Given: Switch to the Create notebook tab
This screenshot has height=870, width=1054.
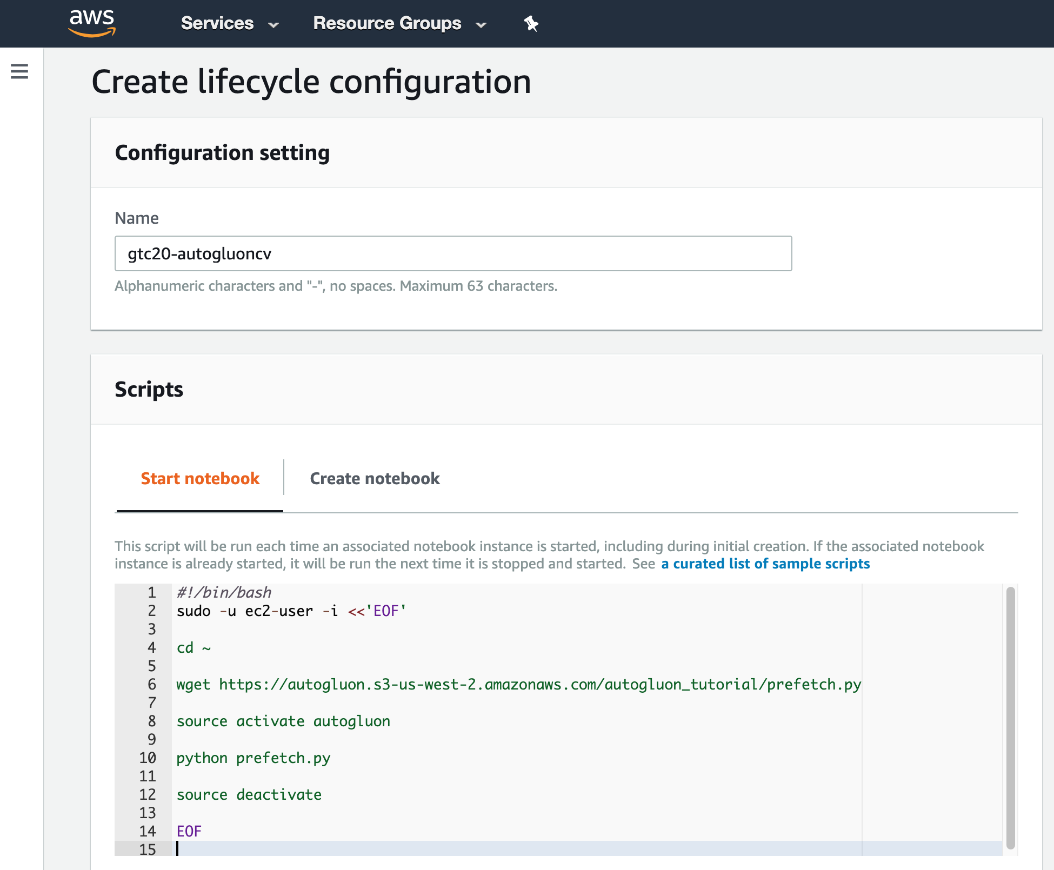Looking at the screenshot, I should (x=375, y=478).
